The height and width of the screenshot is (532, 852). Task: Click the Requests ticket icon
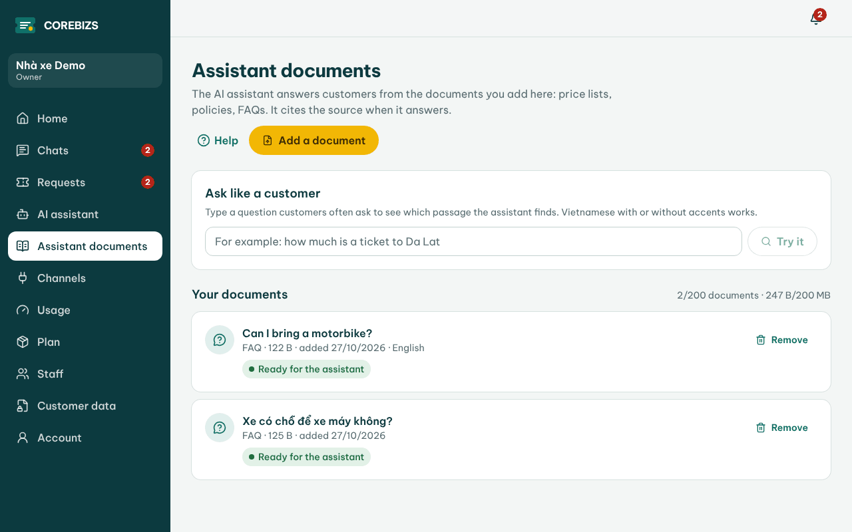click(x=23, y=182)
